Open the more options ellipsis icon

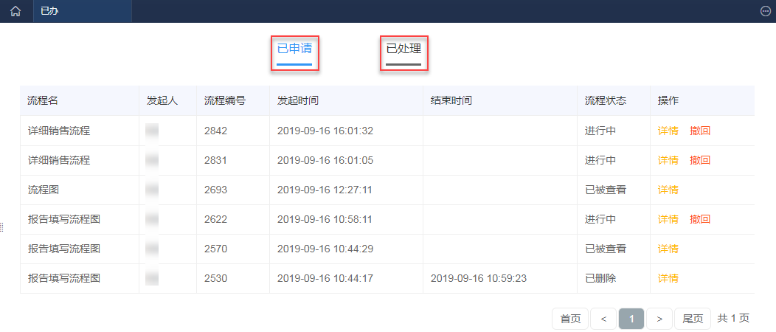(765, 11)
